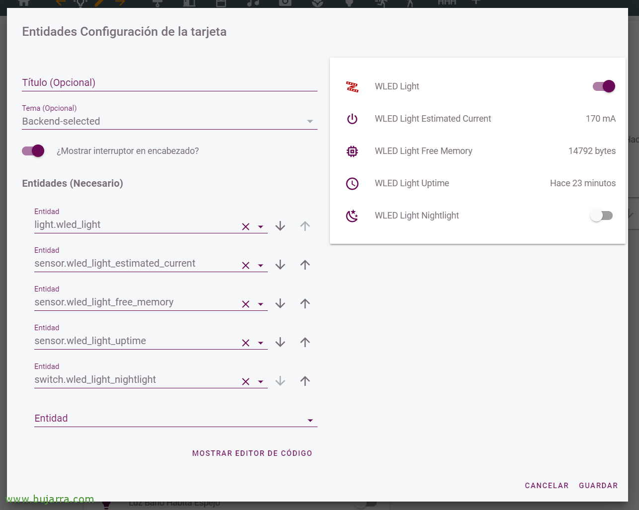Click the Título (Opcional) text field
639x510 pixels.
point(169,82)
